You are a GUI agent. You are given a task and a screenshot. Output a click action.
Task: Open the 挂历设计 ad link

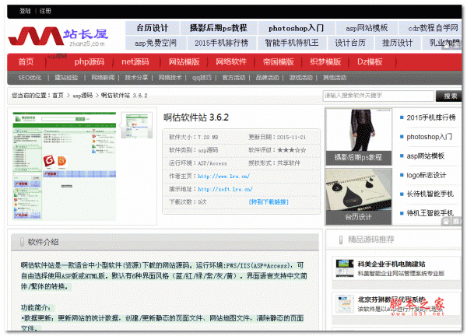[x=397, y=43]
